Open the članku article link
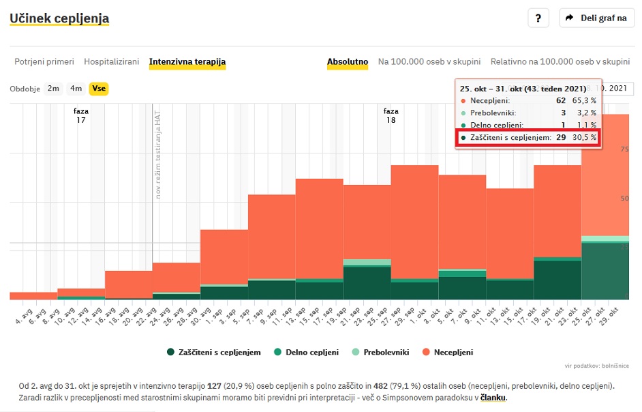 (x=493, y=398)
